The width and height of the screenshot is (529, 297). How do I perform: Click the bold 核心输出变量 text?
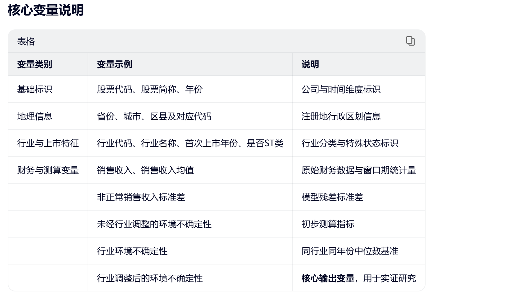[327, 278]
